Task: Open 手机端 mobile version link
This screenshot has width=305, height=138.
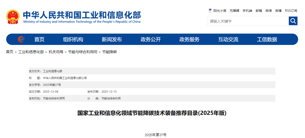Action: [247, 11]
